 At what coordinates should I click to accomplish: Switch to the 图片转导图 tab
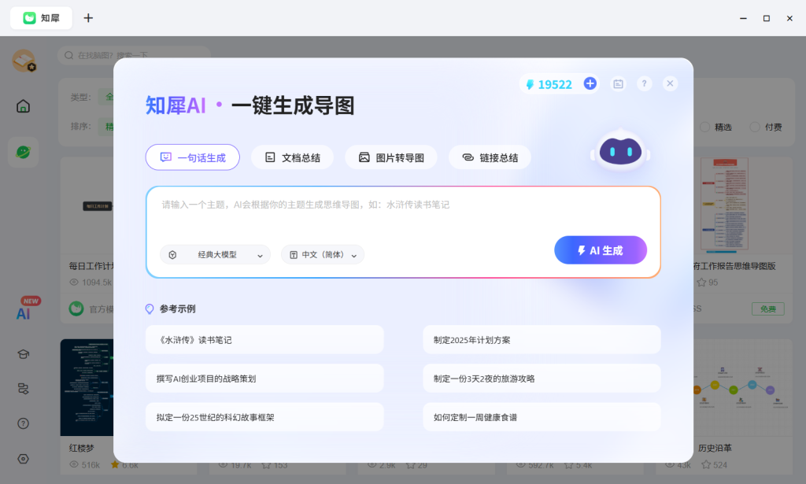(x=391, y=157)
